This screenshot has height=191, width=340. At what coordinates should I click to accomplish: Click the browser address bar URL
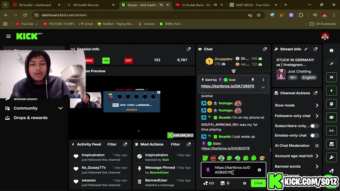[x=64, y=15]
